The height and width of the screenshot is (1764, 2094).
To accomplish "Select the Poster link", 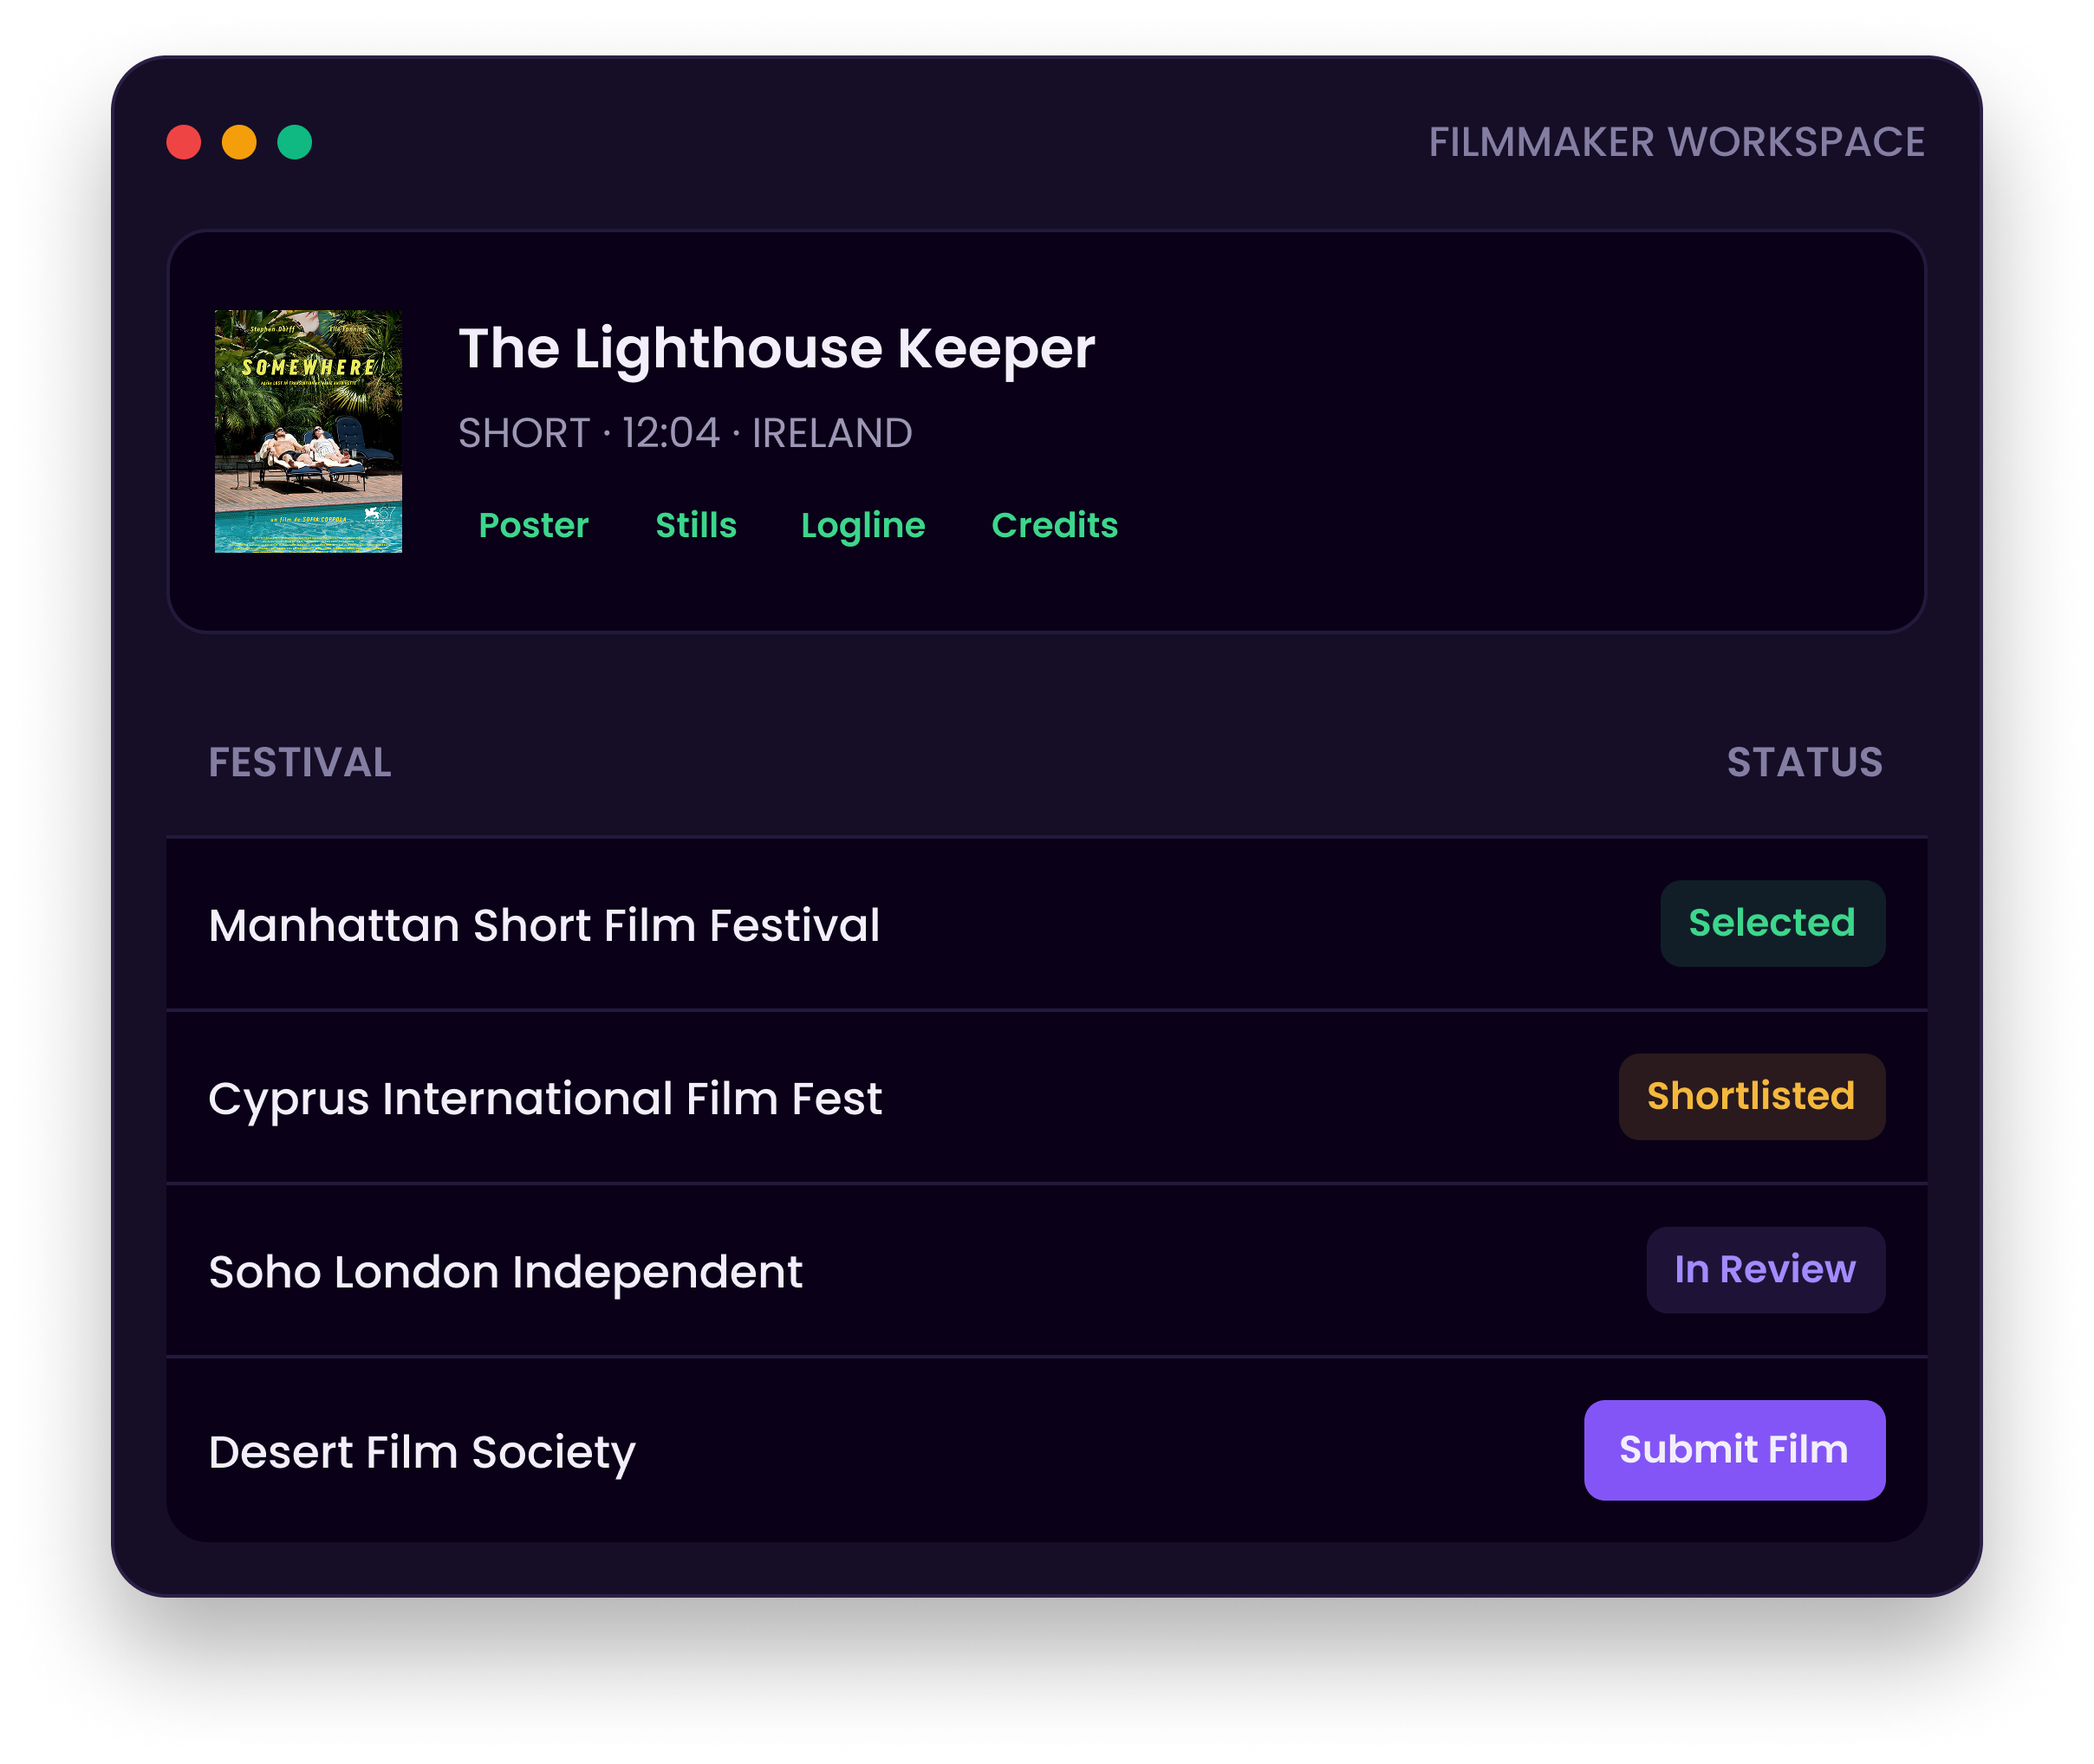I will (x=533, y=525).
